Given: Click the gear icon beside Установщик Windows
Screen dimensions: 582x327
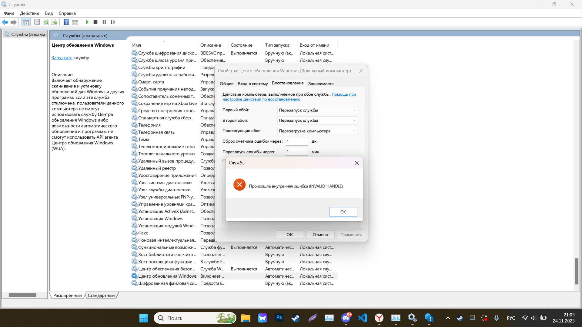Looking at the screenshot, I should point(134,218).
